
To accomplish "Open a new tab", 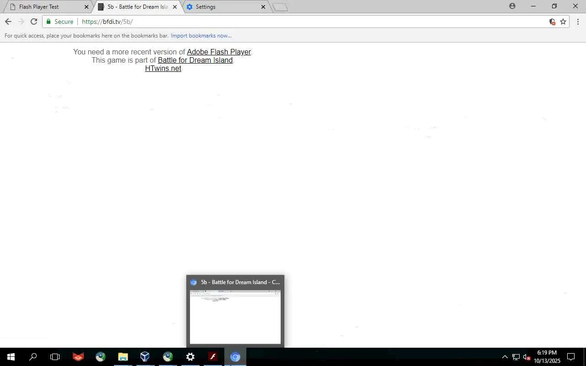I will pyautogui.click(x=280, y=7).
